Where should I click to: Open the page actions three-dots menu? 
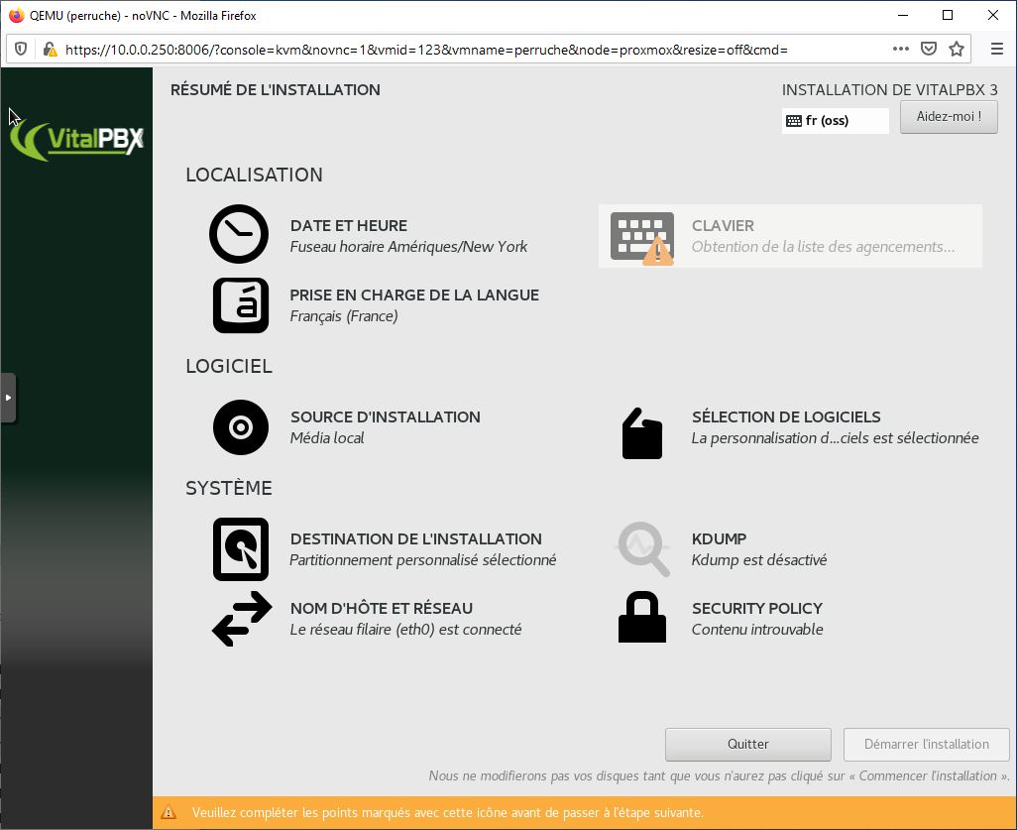(900, 49)
